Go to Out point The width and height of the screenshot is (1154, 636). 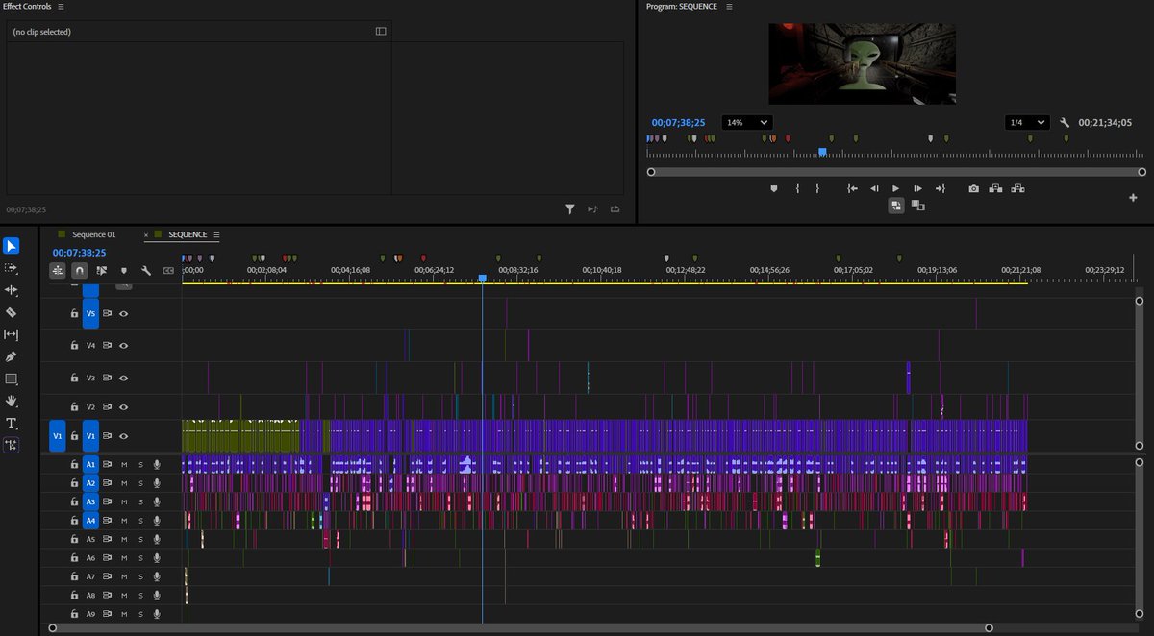click(941, 188)
